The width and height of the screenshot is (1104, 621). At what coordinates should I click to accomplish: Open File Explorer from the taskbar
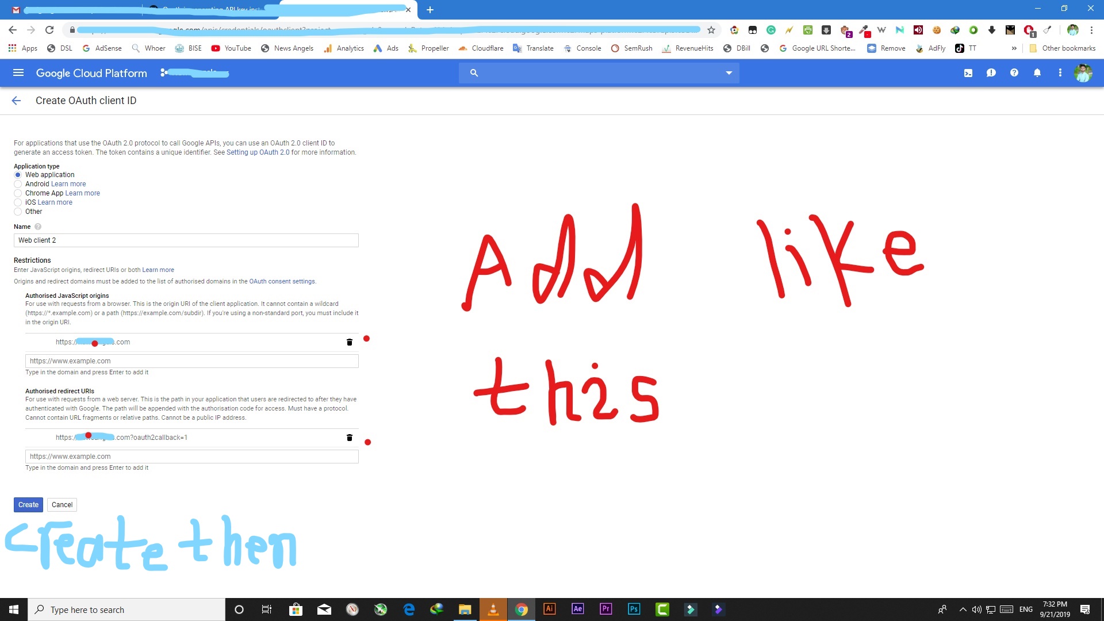465,609
